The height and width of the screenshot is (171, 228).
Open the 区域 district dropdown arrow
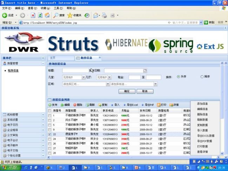click(108, 84)
